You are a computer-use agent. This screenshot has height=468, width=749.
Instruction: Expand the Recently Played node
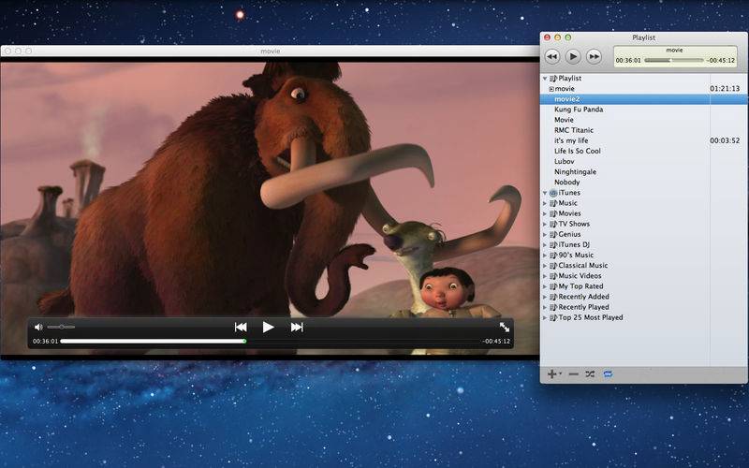point(545,308)
